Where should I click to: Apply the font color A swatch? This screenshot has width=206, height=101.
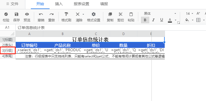coord(170,20)
